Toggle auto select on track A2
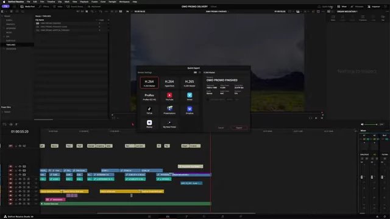The height and width of the screenshot is (219, 390). (20, 183)
